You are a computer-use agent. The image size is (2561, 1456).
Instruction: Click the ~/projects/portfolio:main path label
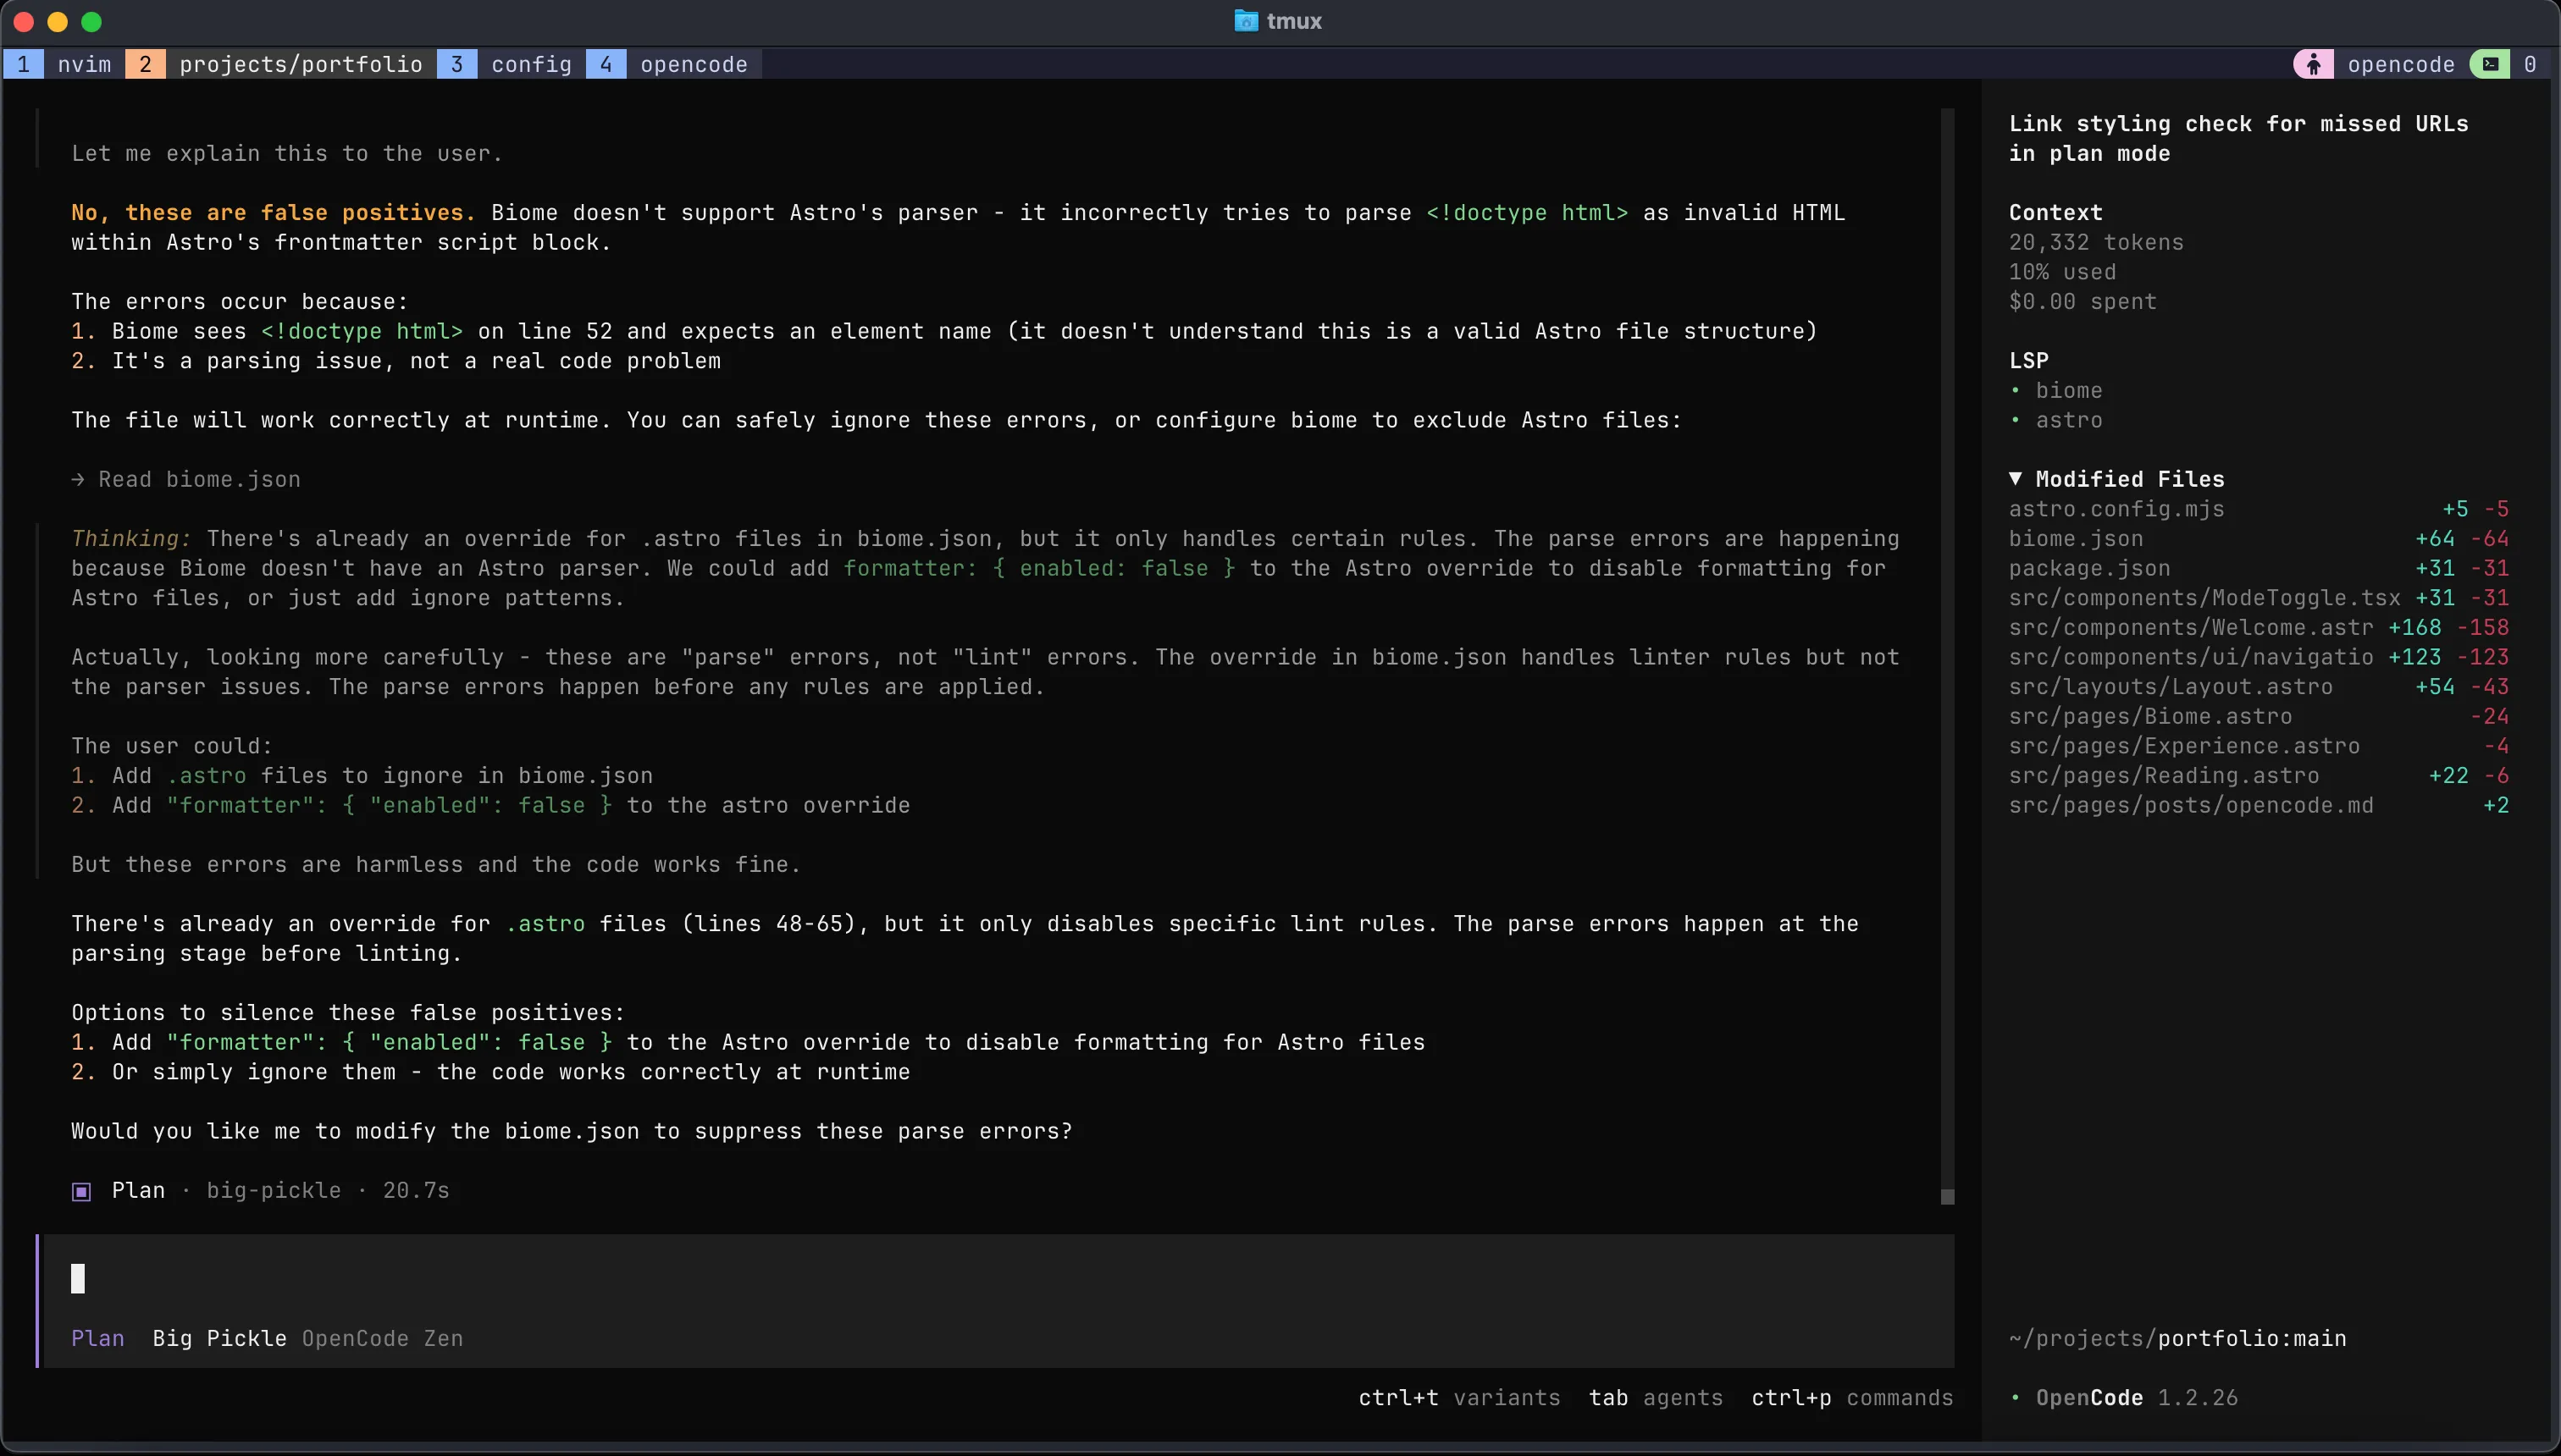click(x=2178, y=1337)
